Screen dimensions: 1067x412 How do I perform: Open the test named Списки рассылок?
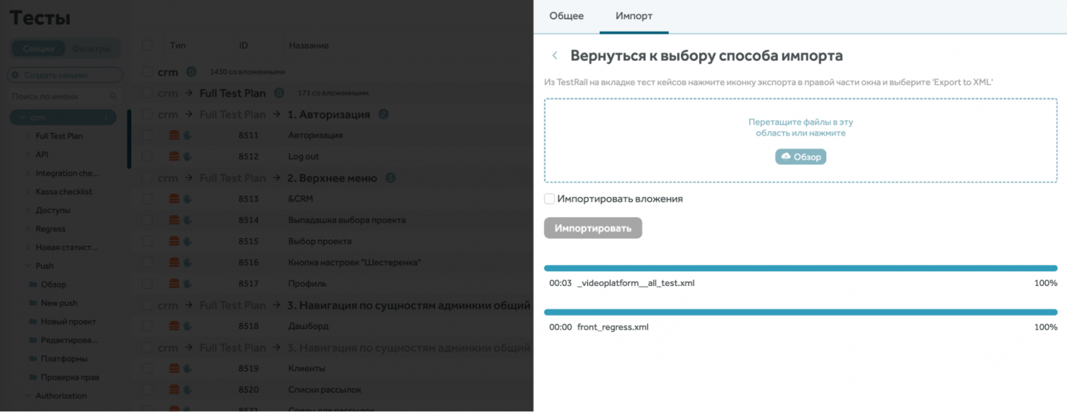(x=325, y=390)
